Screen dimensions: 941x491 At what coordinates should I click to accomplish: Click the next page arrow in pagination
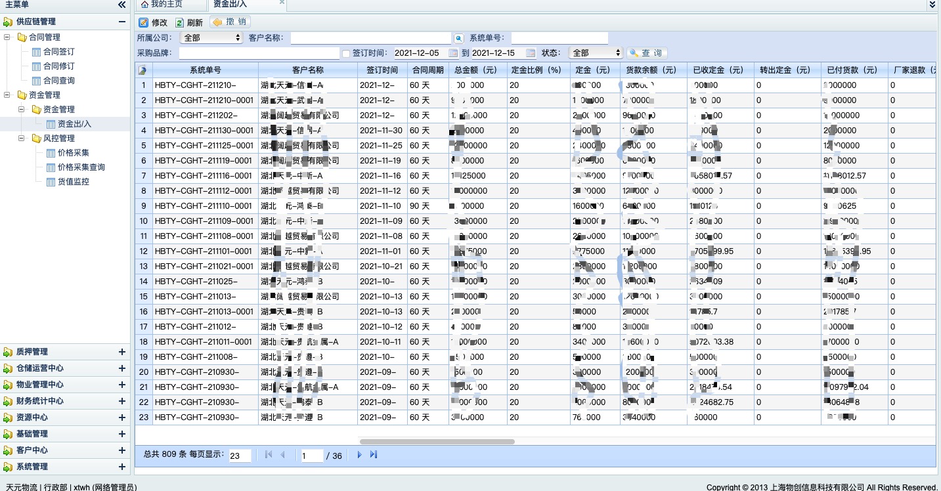tap(359, 455)
